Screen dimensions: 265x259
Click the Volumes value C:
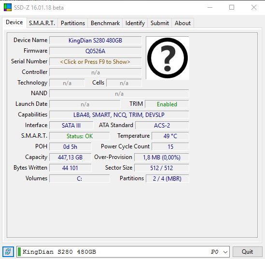(80, 179)
